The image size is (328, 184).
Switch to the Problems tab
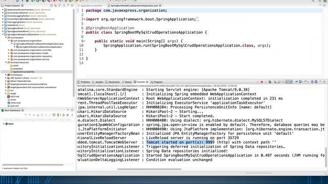click(x=84, y=82)
